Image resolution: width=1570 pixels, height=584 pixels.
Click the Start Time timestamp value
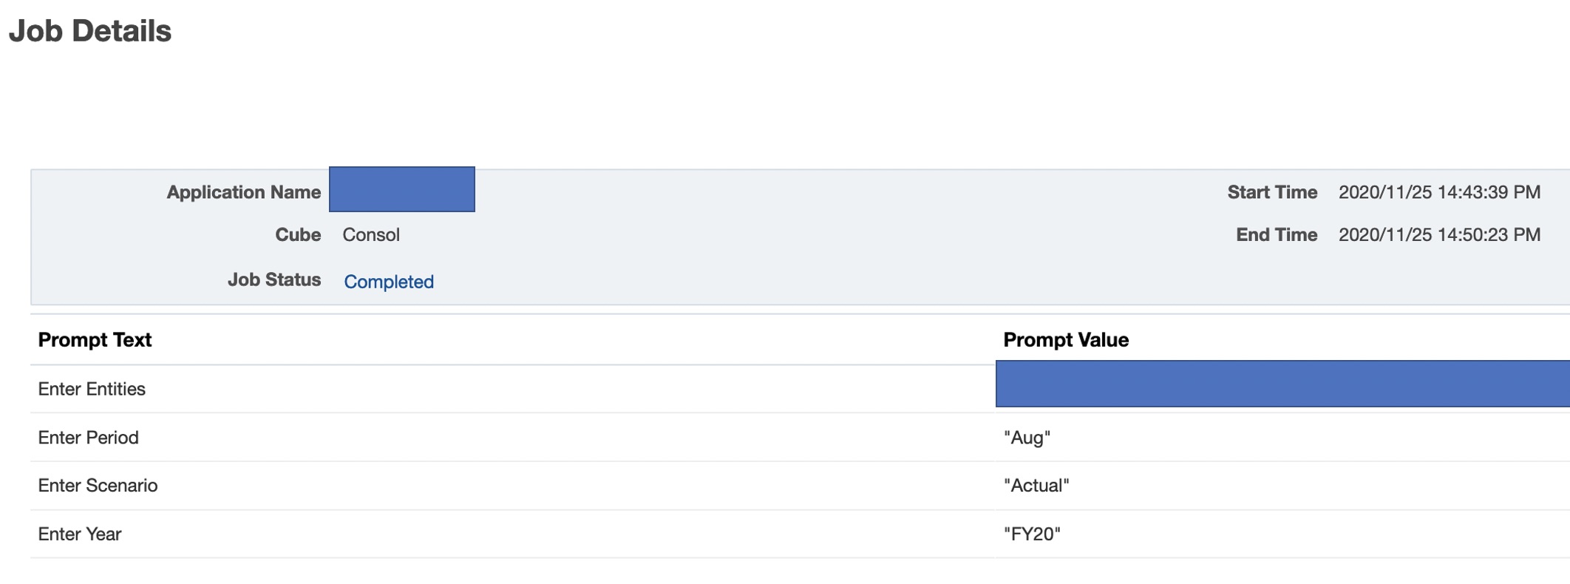point(1439,192)
